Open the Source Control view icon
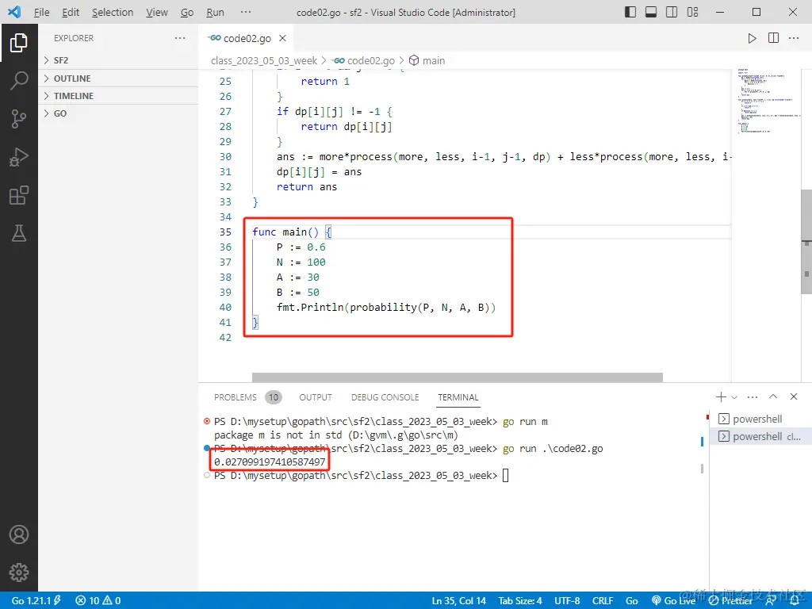Screen dimensions: 812x609 19,119
